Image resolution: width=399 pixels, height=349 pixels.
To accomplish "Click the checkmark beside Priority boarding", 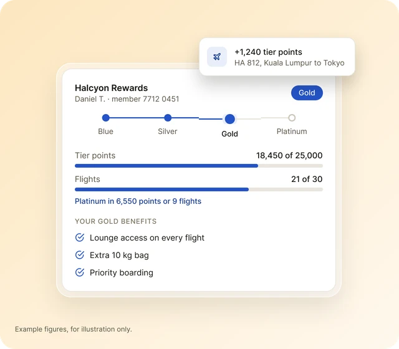I will [80, 272].
